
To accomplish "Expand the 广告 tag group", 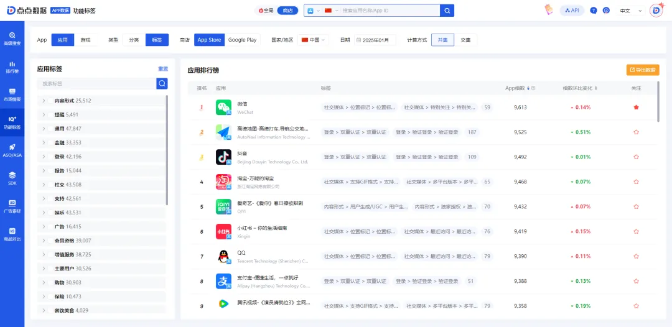I will coord(44,227).
